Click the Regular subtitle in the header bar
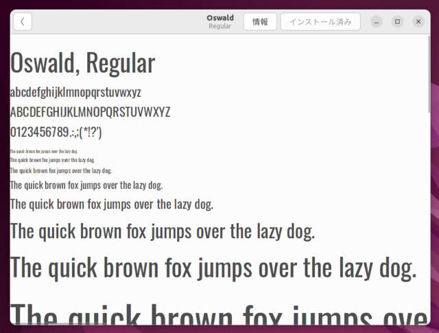This screenshot has width=439, height=333. pos(219,27)
